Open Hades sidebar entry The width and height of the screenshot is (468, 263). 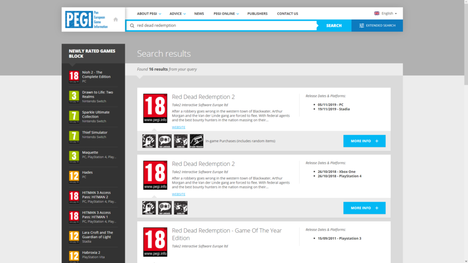pyautogui.click(x=87, y=172)
